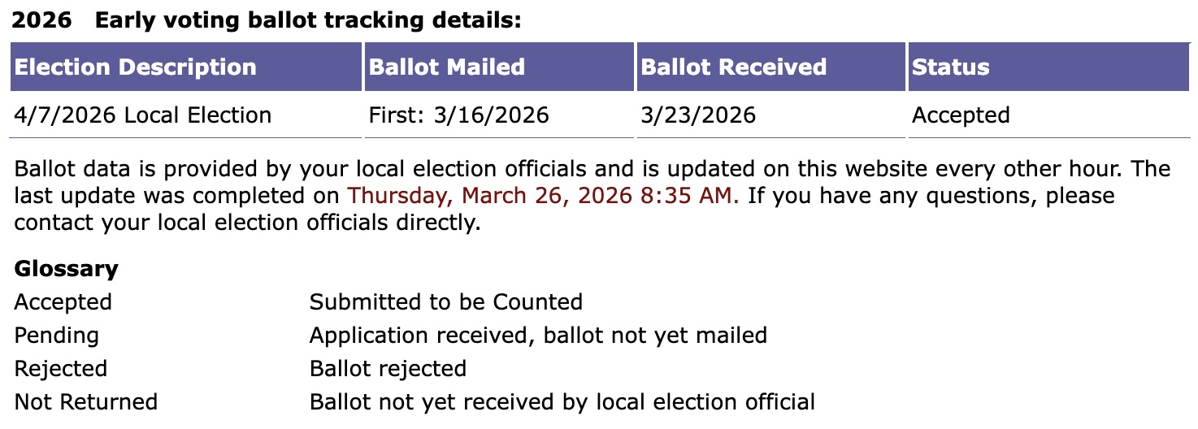Click the Accepted status in table row
The width and height of the screenshot is (1198, 429).
[961, 115]
